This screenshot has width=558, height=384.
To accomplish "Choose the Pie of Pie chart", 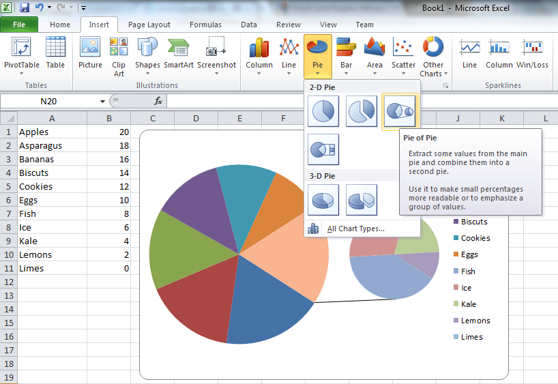I will pos(400,111).
